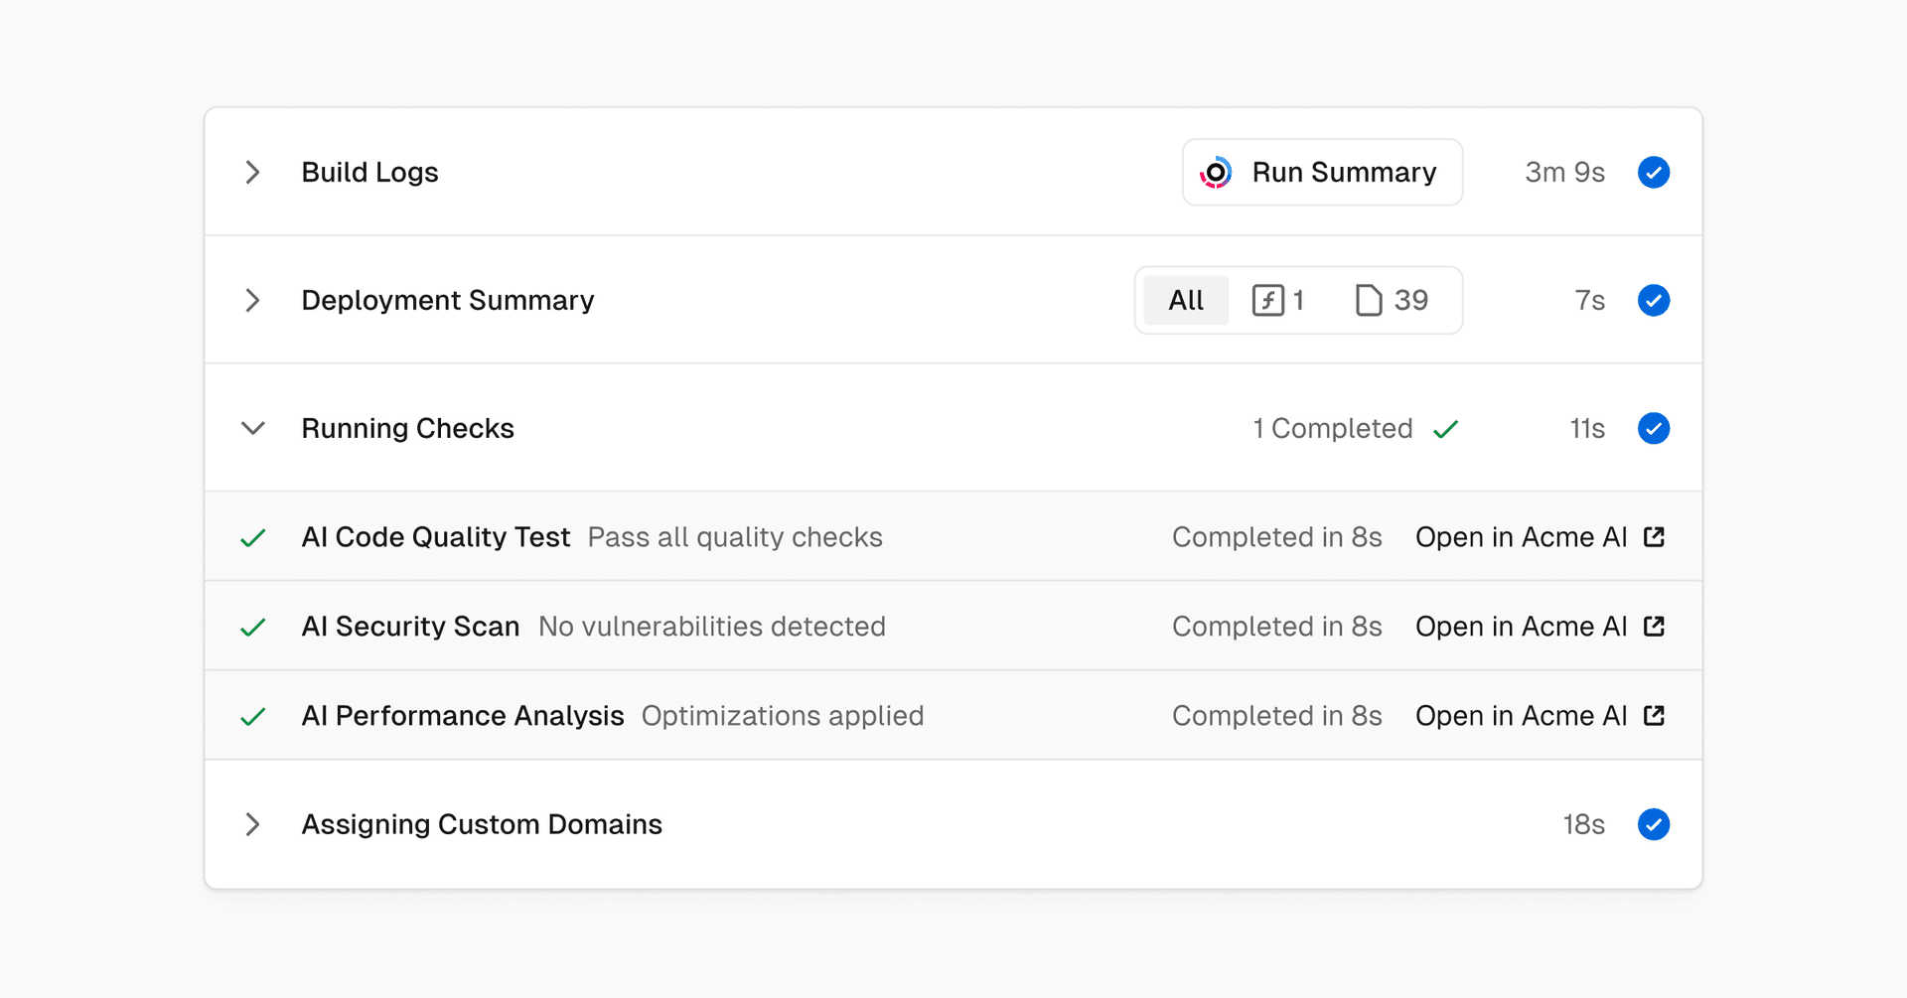Viewport: 1907px width, 998px height.
Task: Click the 1 Completed status text
Action: coord(1332,428)
